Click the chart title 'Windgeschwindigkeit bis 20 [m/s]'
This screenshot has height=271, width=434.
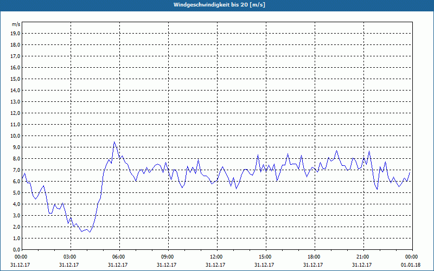click(x=219, y=5)
